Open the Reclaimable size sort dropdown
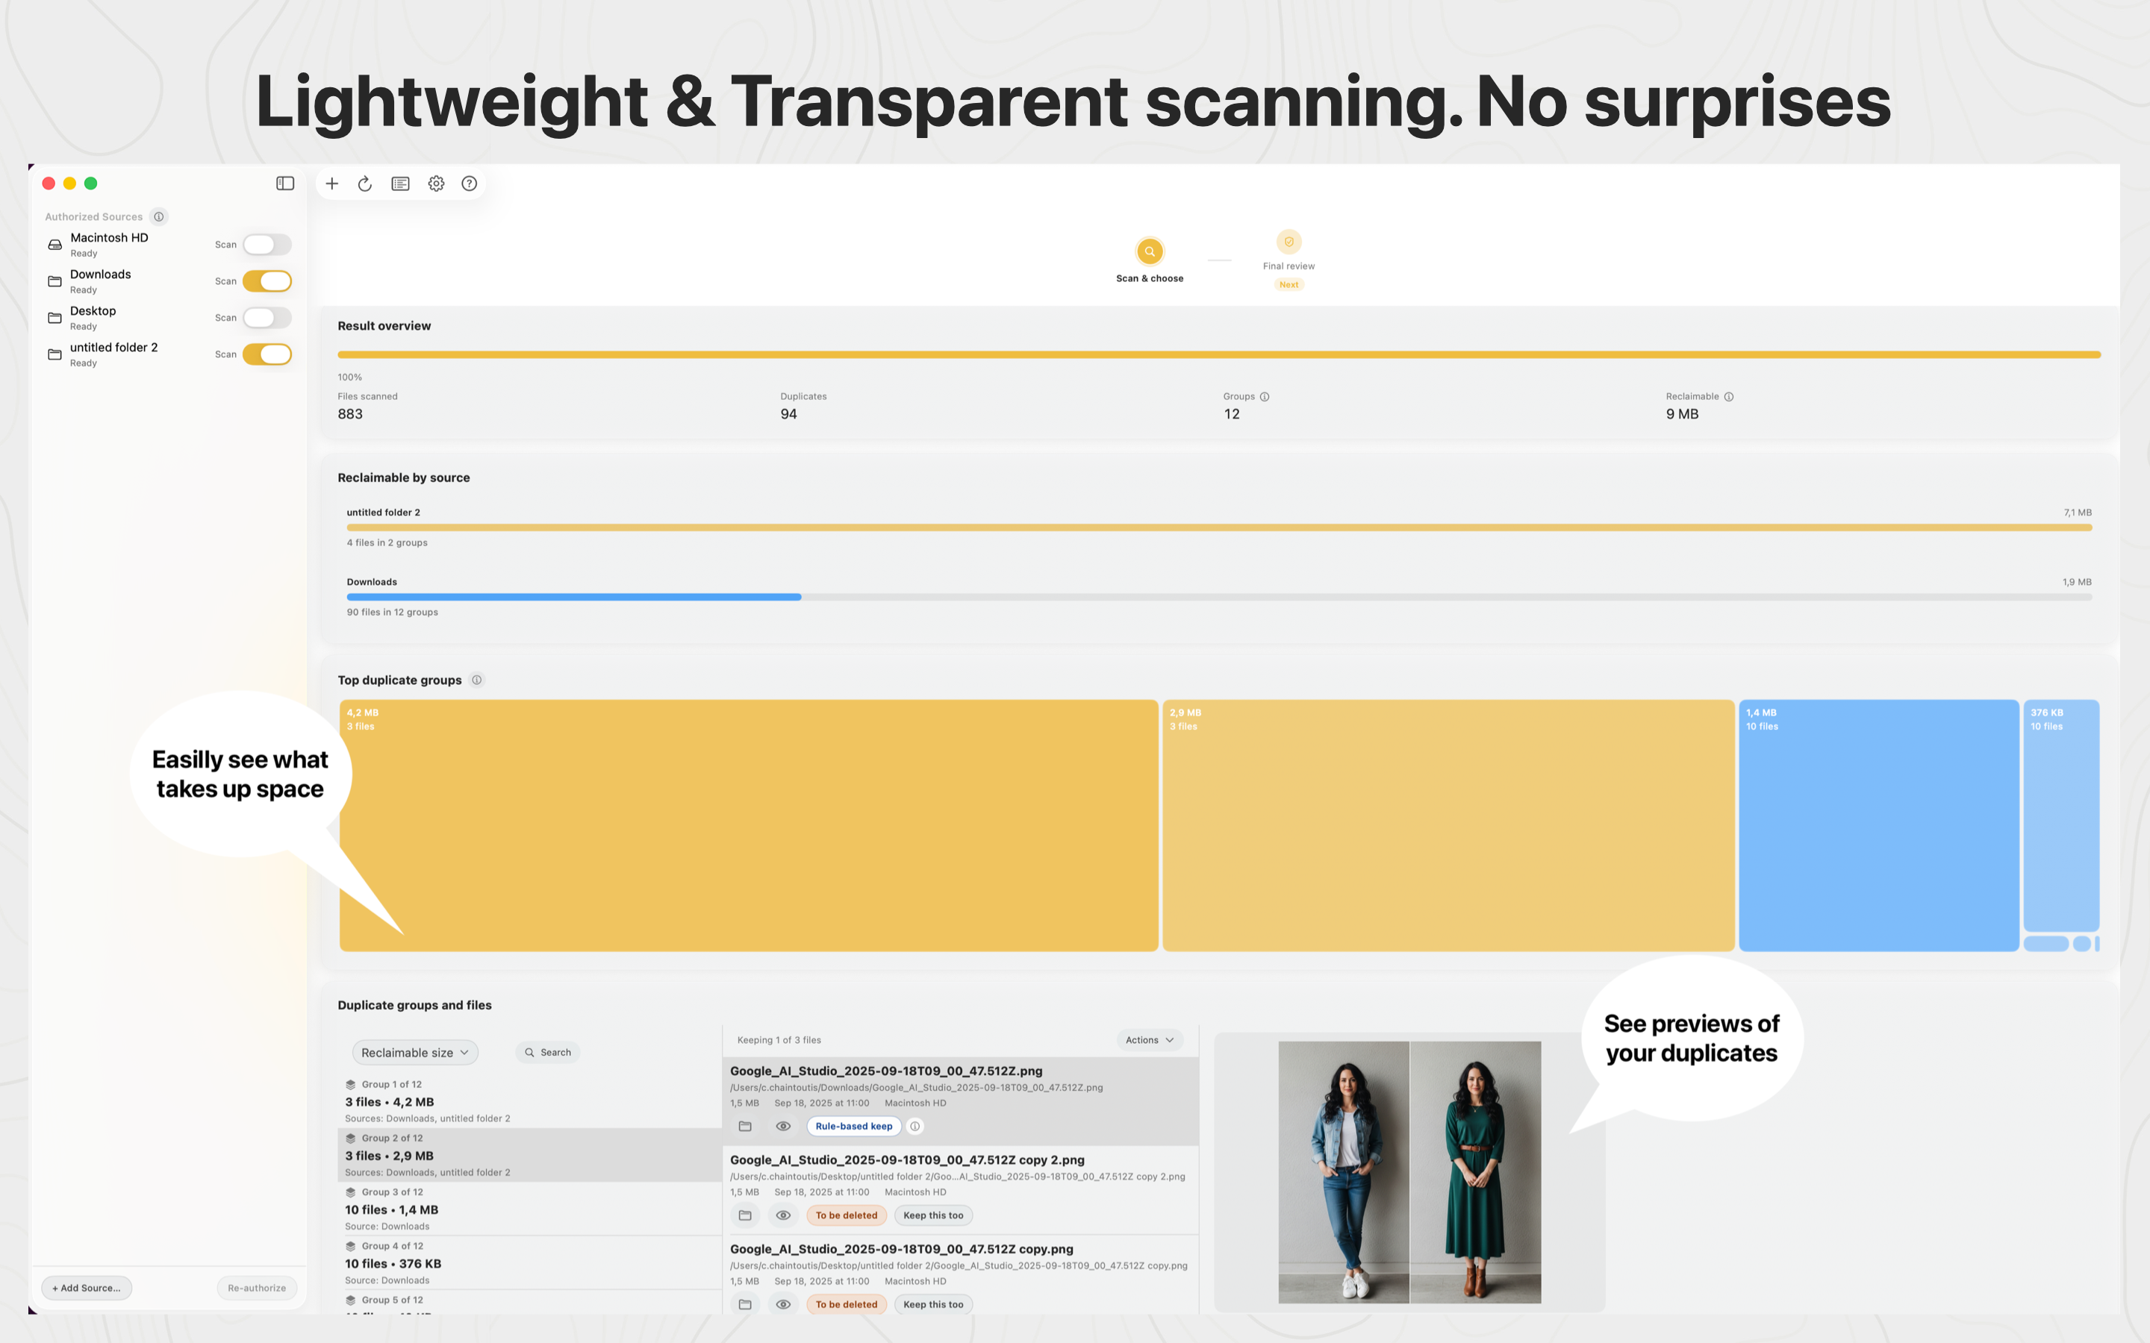 415,1053
